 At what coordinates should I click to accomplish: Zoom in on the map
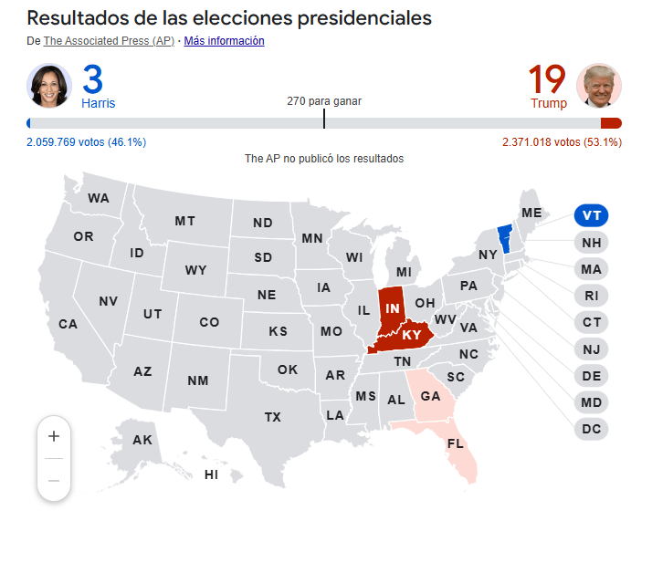click(54, 436)
